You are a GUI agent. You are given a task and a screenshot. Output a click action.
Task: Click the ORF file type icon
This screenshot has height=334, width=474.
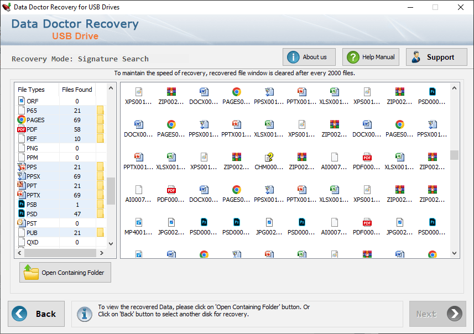pos(22,101)
